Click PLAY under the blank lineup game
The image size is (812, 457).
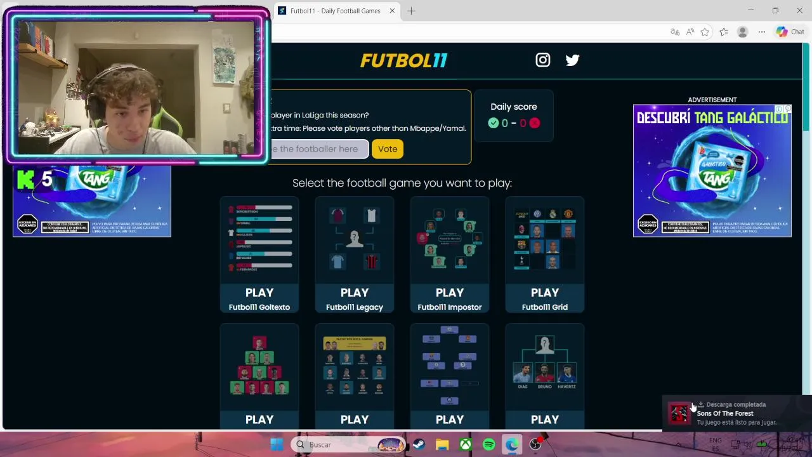click(x=450, y=420)
